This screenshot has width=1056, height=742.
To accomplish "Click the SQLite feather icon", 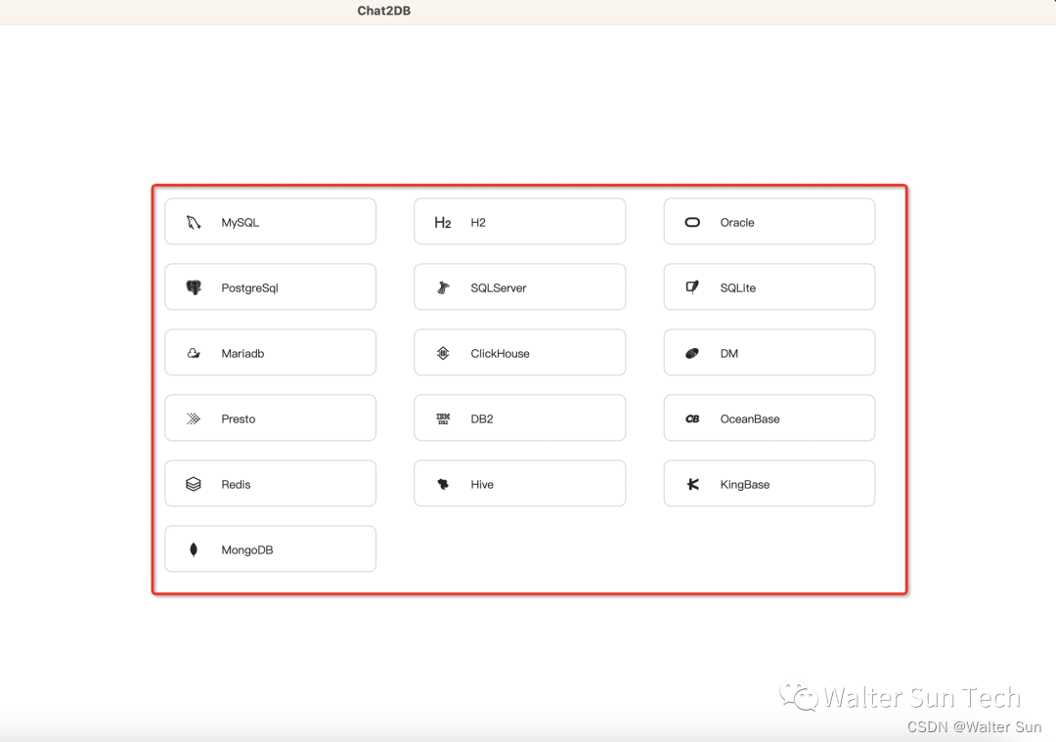I will [692, 287].
